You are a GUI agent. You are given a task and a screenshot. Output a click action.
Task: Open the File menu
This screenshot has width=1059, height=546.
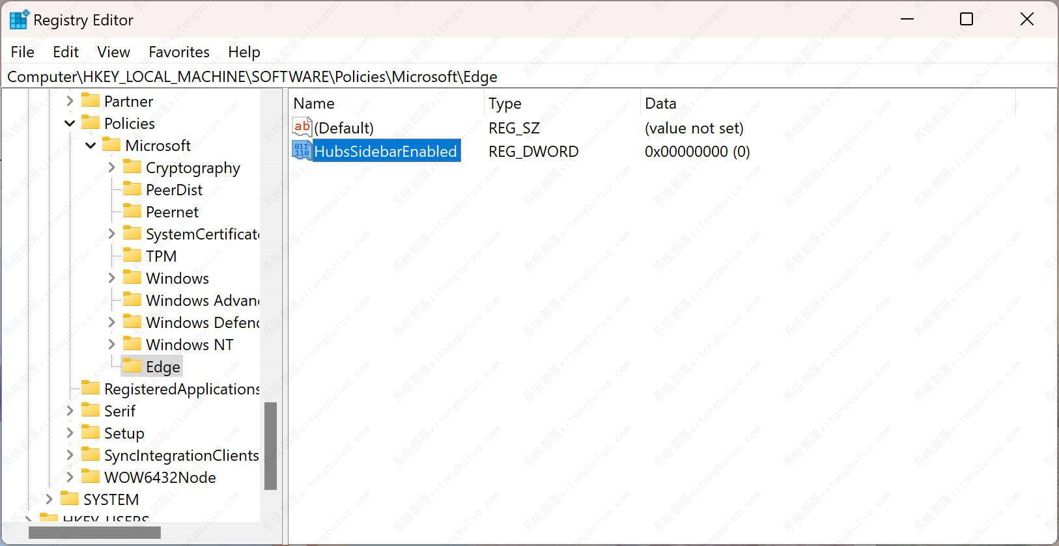pyautogui.click(x=23, y=52)
